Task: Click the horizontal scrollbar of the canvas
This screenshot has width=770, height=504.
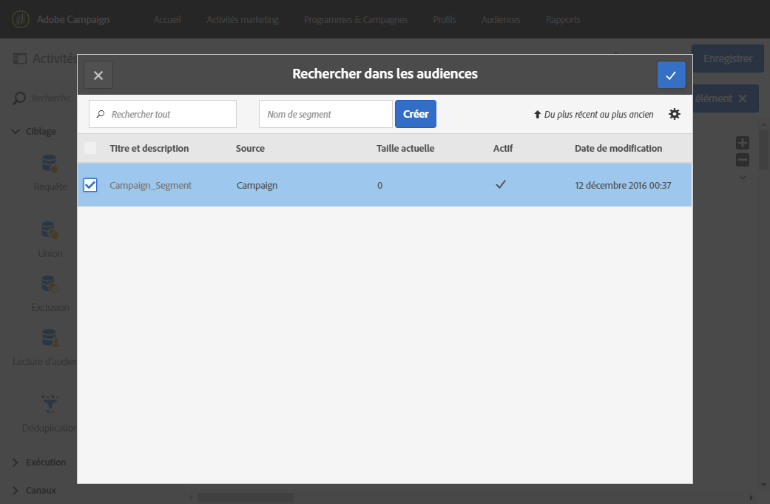Action: [x=246, y=497]
